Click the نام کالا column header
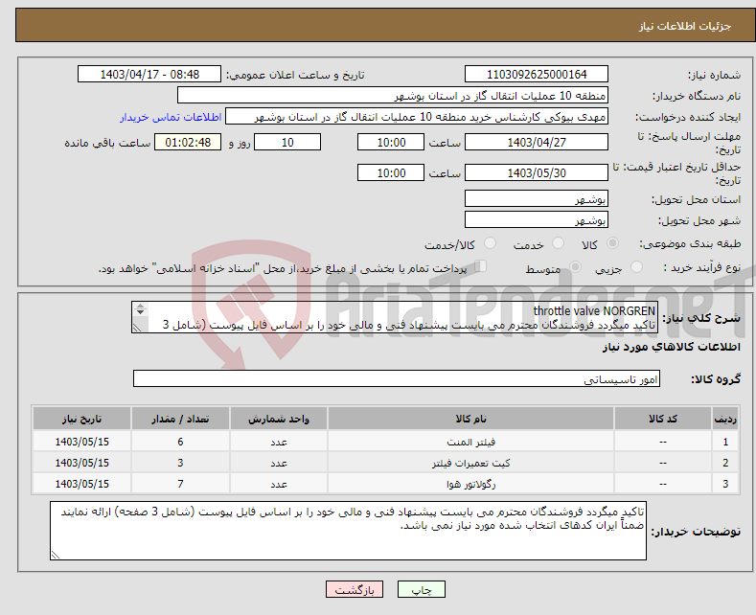The image size is (756, 615). [470, 419]
